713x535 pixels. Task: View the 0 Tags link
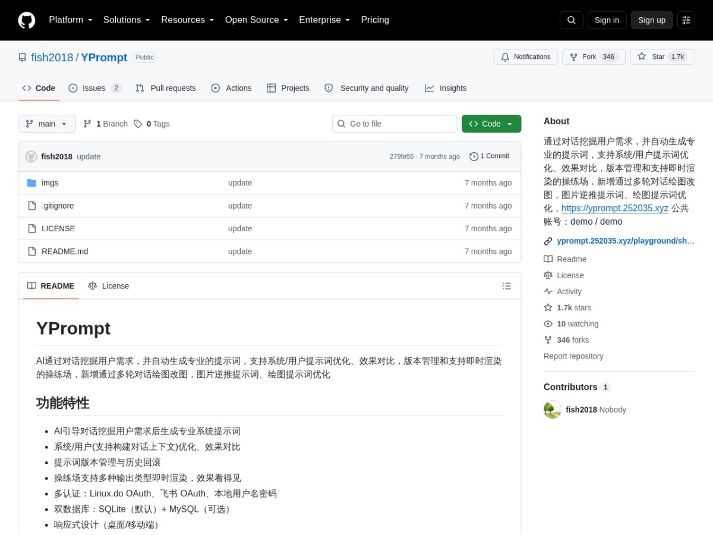(x=152, y=124)
